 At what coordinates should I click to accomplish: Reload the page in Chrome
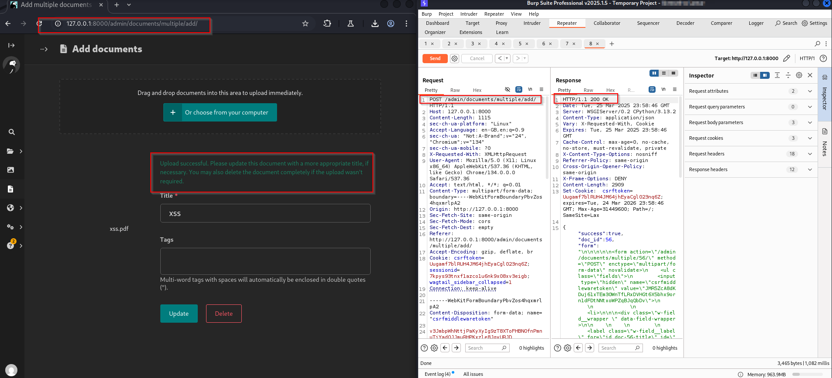coord(39,24)
